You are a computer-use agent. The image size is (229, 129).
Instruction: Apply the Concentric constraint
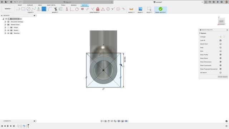click(x=108, y=9)
